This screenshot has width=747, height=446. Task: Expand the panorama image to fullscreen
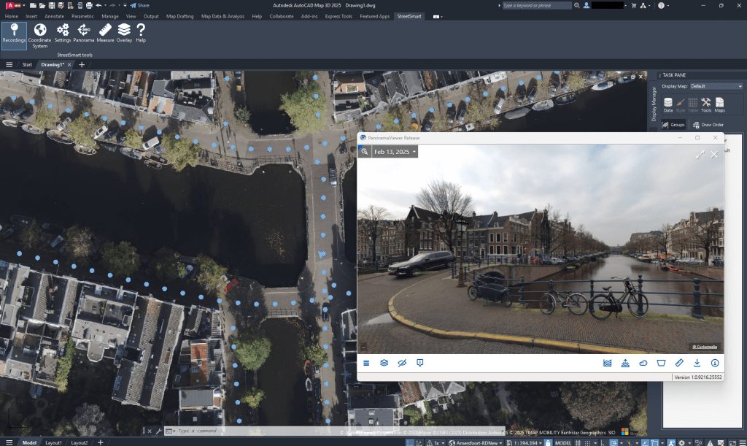700,155
